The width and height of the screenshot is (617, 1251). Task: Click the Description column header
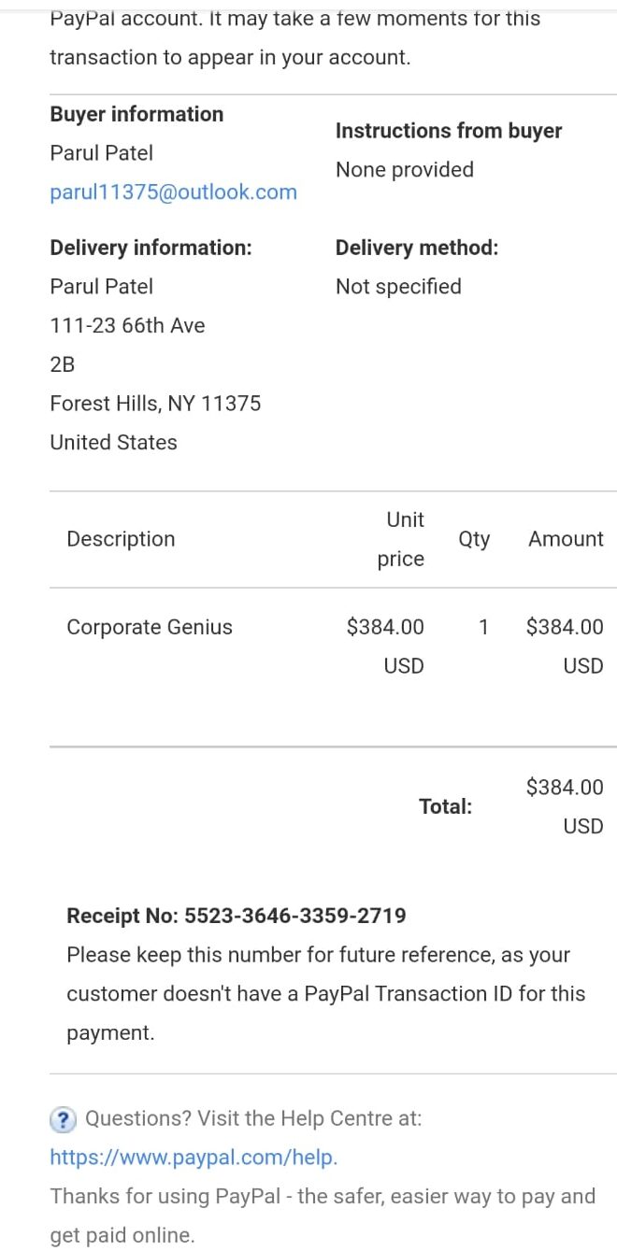click(121, 539)
